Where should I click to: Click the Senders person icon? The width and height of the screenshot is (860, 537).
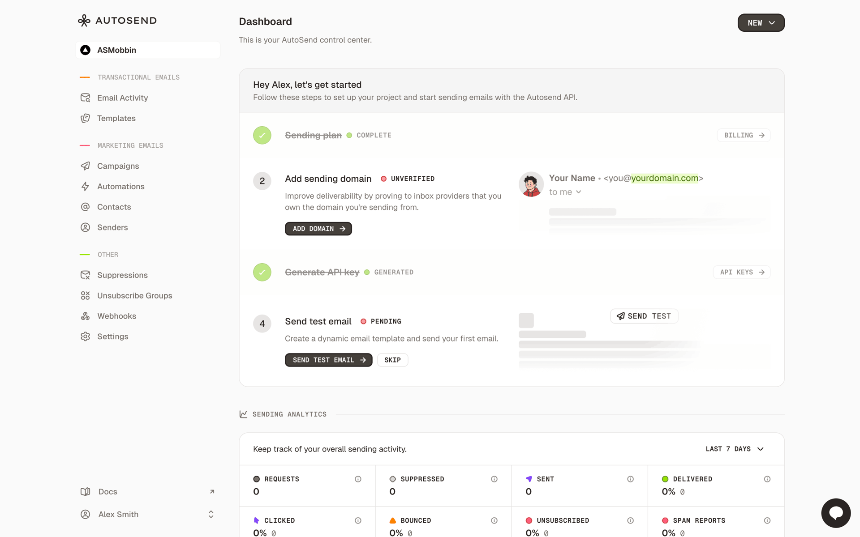(85, 228)
